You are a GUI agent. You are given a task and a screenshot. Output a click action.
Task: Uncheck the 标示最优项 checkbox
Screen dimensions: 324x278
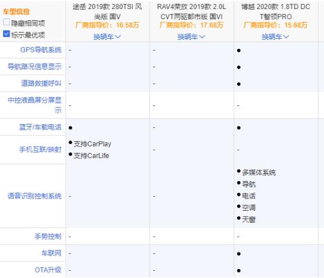(6, 34)
